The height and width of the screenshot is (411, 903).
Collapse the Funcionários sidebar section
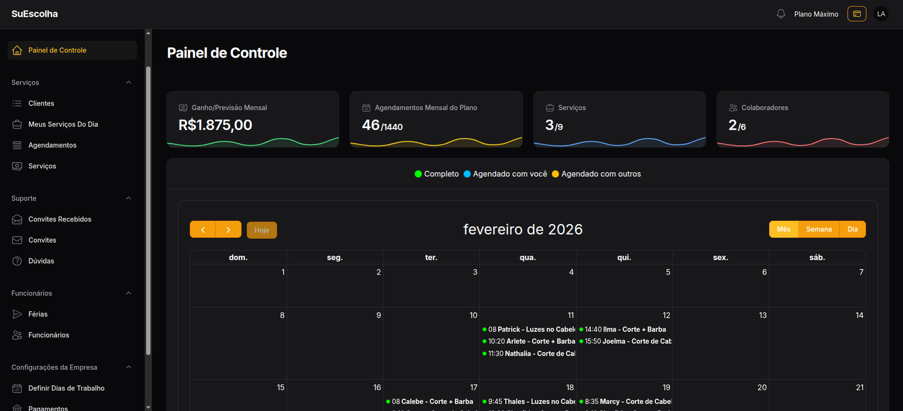coord(128,293)
